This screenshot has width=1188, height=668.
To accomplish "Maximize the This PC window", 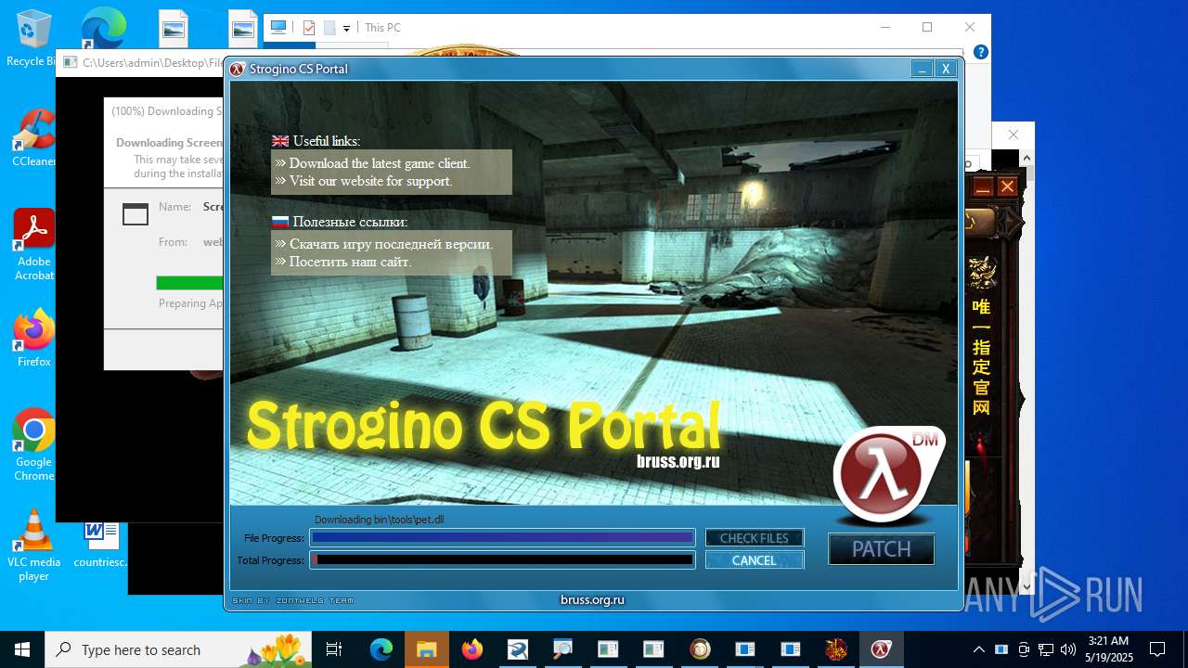I will pyautogui.click(x=927, y=27).
